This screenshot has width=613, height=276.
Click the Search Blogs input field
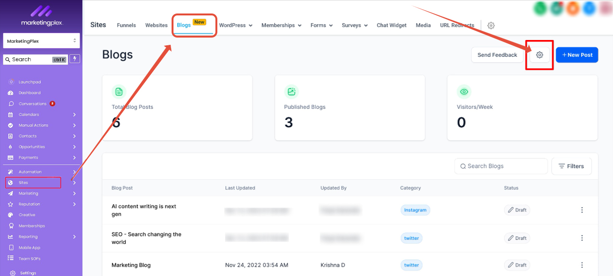tap(501, 166)
